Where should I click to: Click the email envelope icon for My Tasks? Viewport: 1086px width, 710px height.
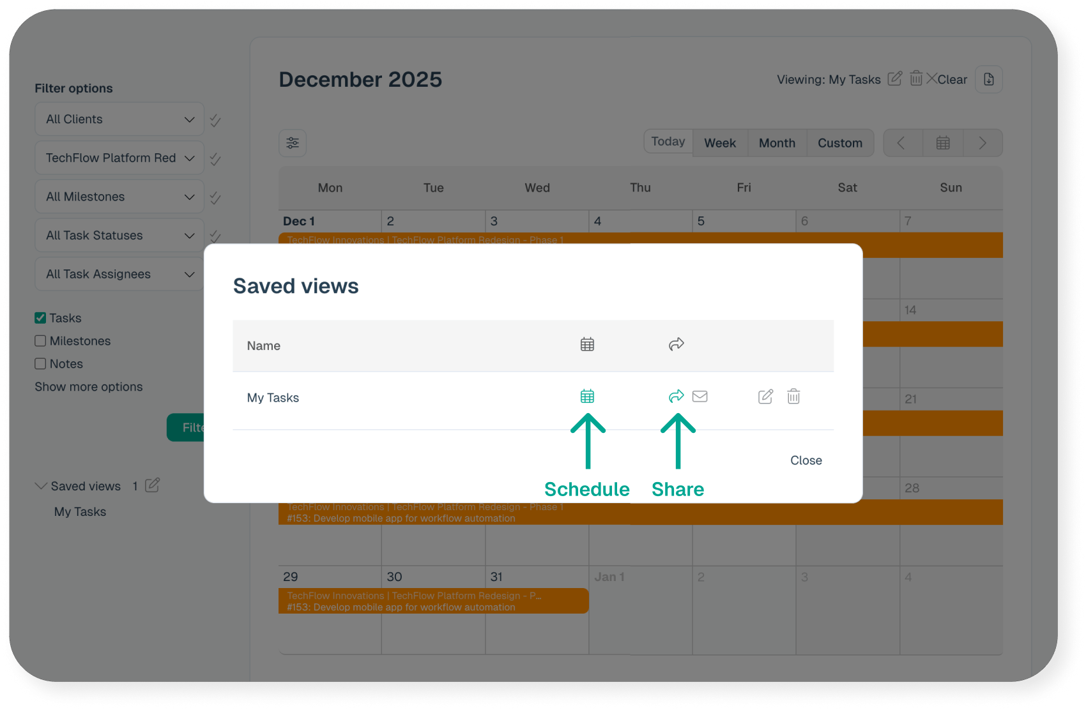700,397
